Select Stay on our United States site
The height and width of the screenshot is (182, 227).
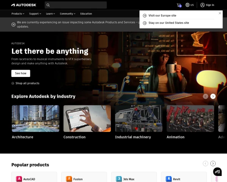[x=169, y=23]
